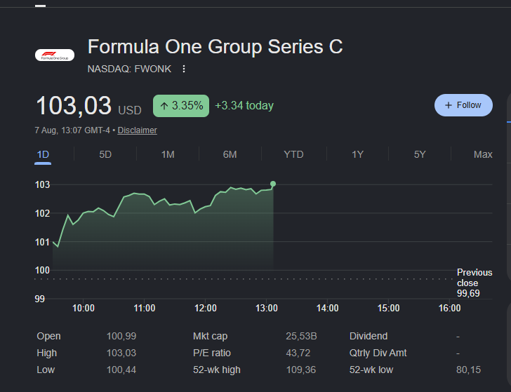Switch to the 1M chart range
Screen dimensions: 511x392
(x=168, y=154)
